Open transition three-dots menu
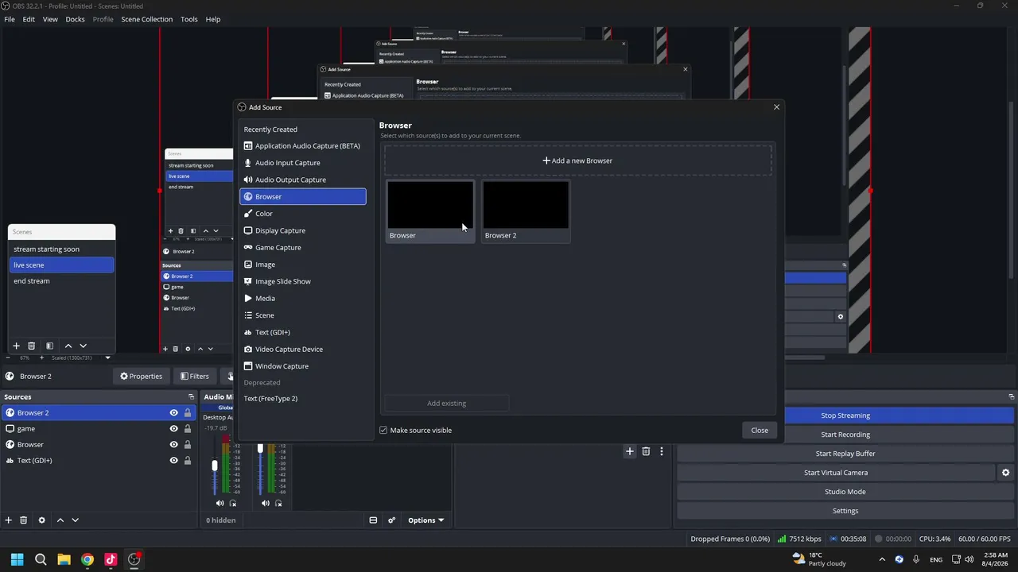Screen dimensions: 1018x572 coord(661,451)
